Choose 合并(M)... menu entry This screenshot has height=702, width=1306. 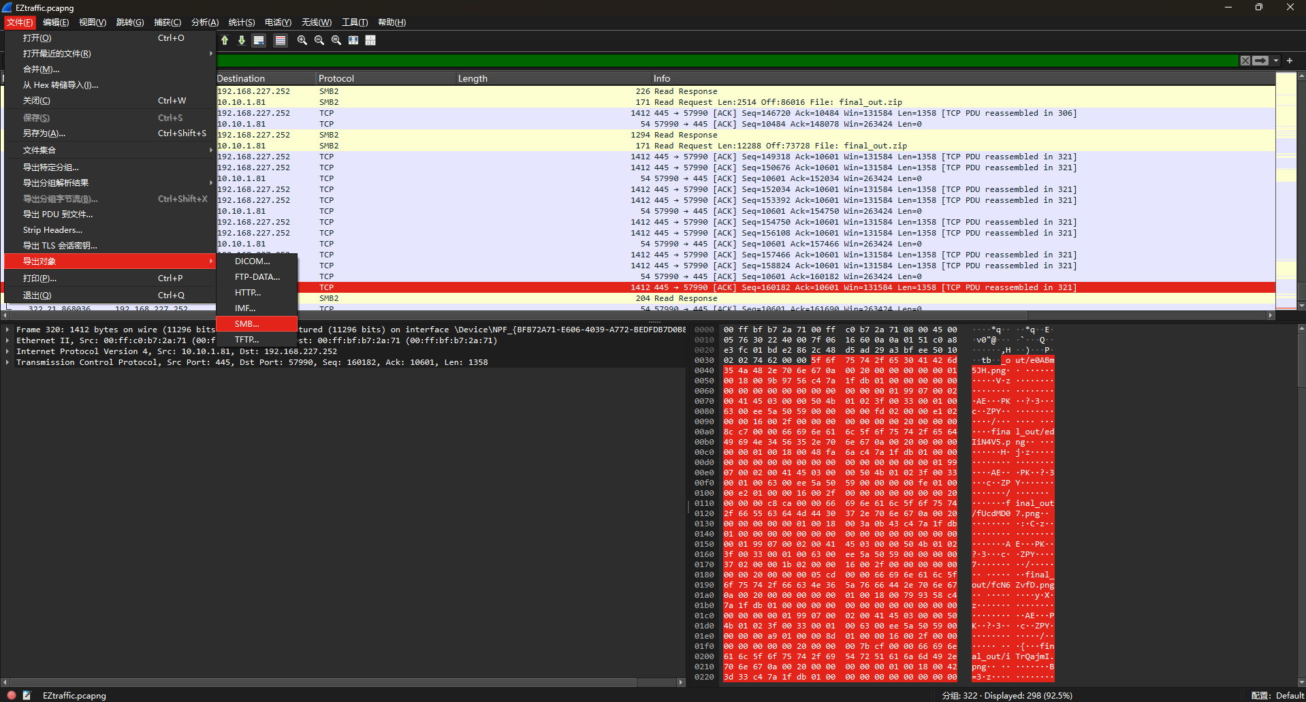110,69
